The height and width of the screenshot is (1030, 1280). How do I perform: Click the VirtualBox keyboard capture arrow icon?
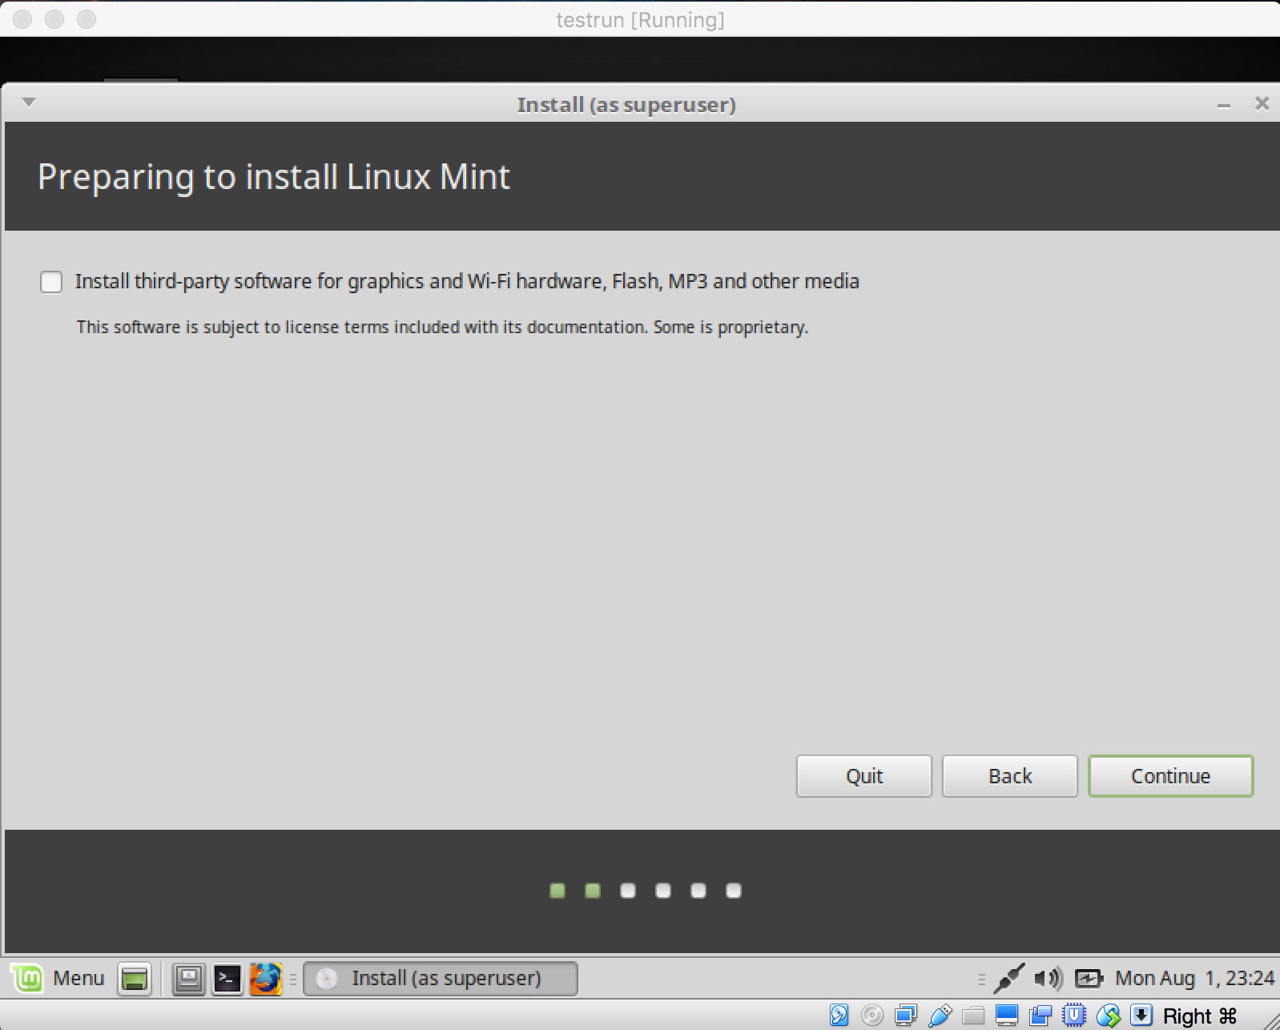(x=1141, y=1016)
